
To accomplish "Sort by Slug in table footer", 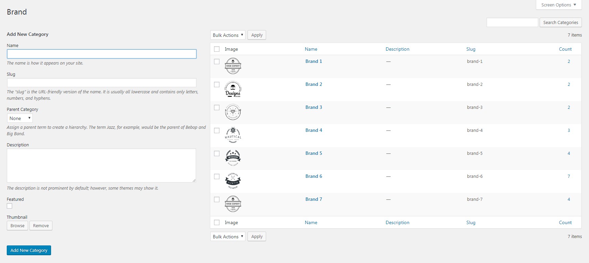I will pyautogui.click(x=471, y=222).
